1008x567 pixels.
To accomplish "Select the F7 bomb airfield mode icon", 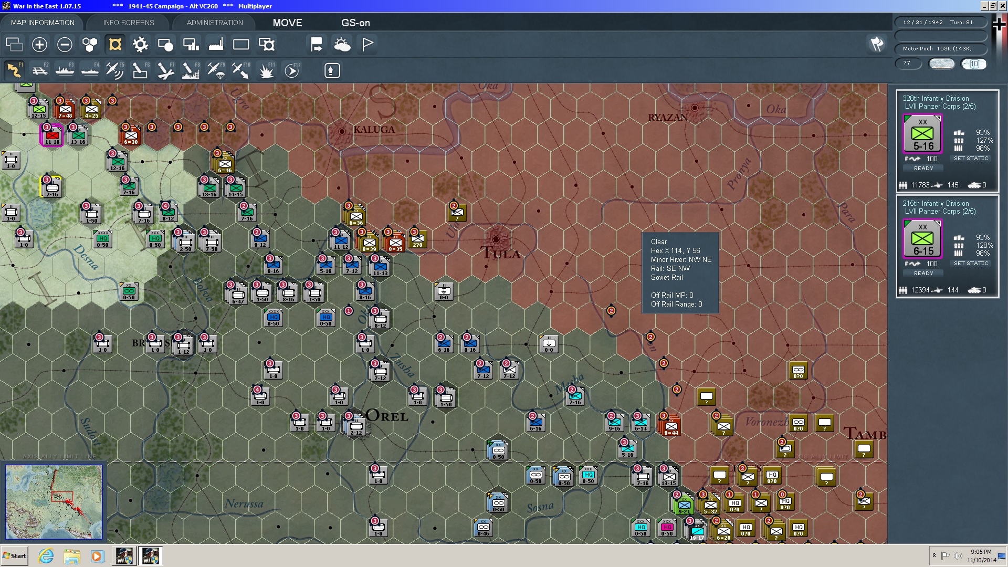I will (165, 70).
